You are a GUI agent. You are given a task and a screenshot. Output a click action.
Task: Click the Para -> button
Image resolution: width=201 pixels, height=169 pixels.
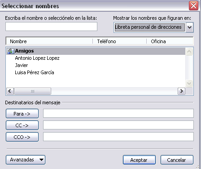click(22, 114)
